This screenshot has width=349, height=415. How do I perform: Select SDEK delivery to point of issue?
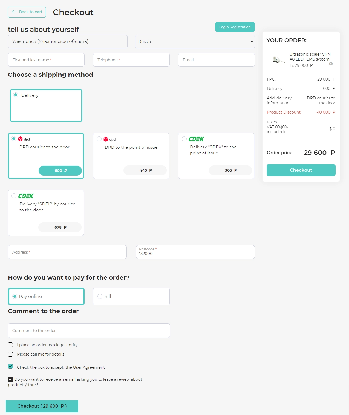pos(184,139)
